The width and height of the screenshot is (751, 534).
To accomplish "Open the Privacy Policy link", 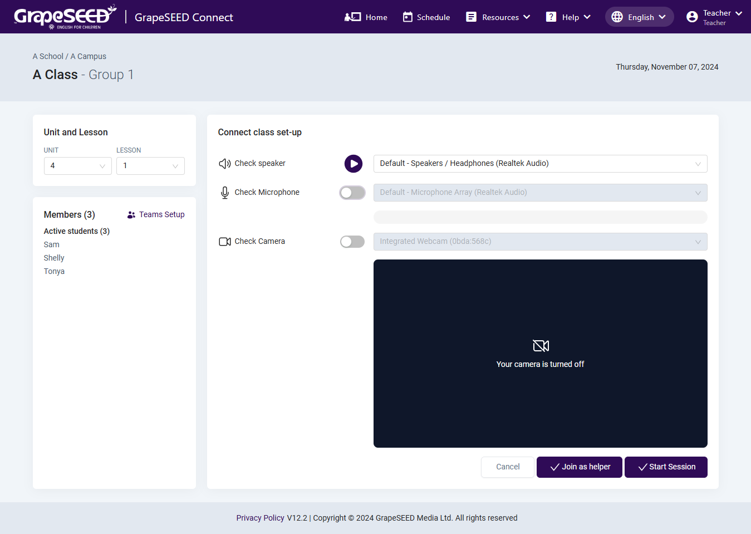I will pyautogui.click(x=260, y=518).
